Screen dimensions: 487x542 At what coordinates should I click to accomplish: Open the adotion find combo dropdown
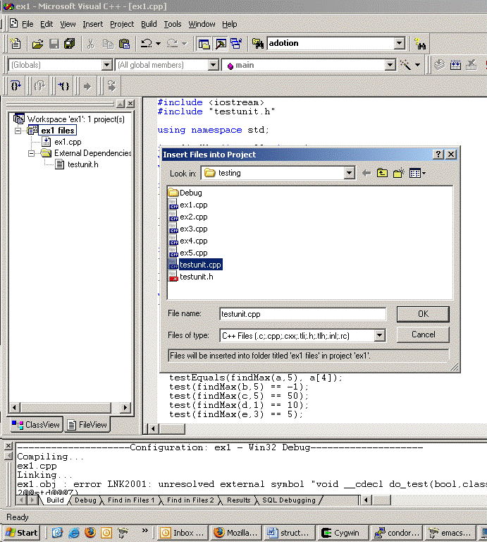(400, 43)
